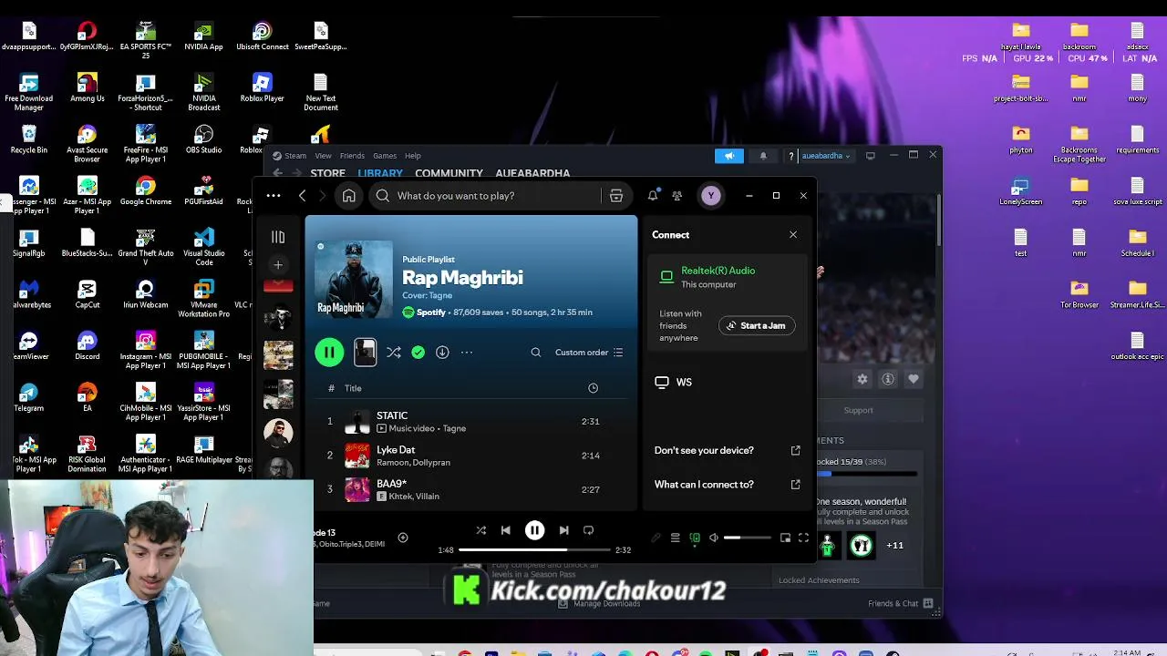
Task: Open the Spotify profile menu
Action: pos(711,196)
